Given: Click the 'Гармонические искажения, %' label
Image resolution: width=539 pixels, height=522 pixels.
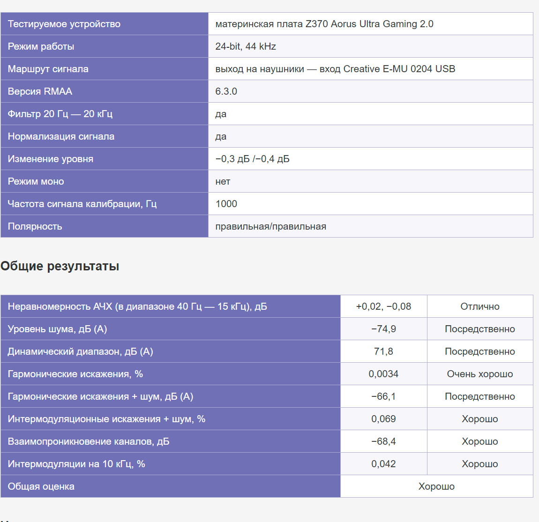Looking at the screenshot, I should (75, 374).
